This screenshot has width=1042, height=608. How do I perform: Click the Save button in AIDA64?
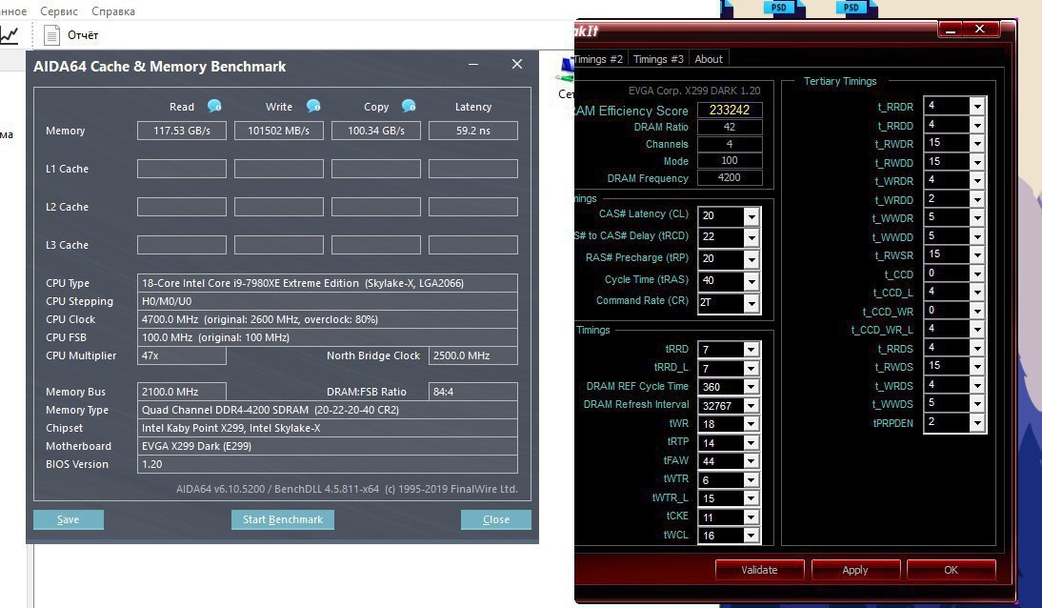(x=69, y=519)
